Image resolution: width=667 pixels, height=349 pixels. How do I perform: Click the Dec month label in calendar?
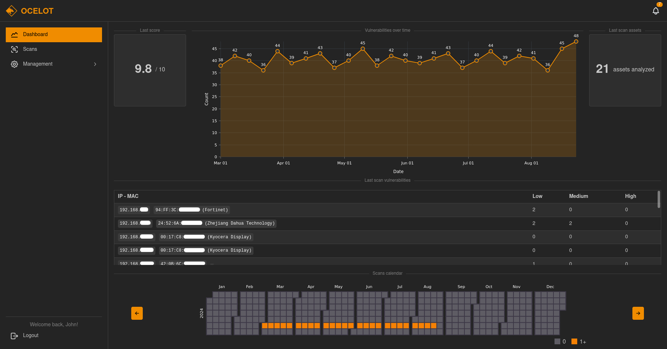550,287
